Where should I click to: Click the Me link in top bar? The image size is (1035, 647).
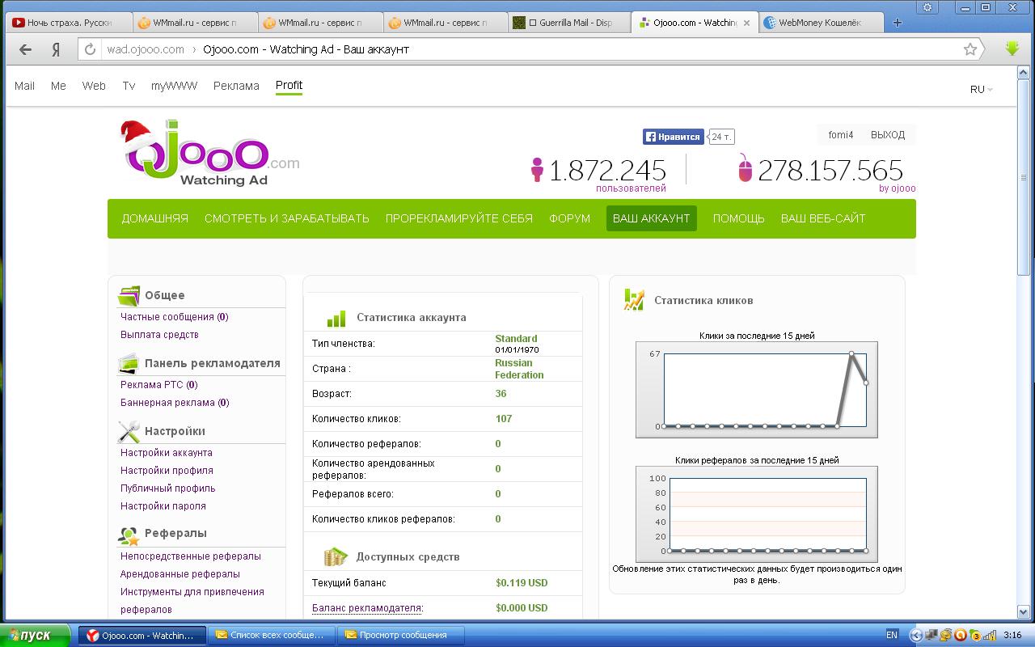pyautogui.click(x=58, y=86)
